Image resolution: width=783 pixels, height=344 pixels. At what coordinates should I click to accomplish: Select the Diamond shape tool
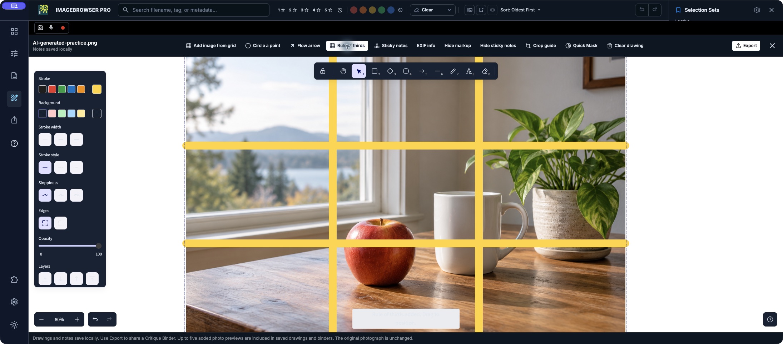(390, 71)
